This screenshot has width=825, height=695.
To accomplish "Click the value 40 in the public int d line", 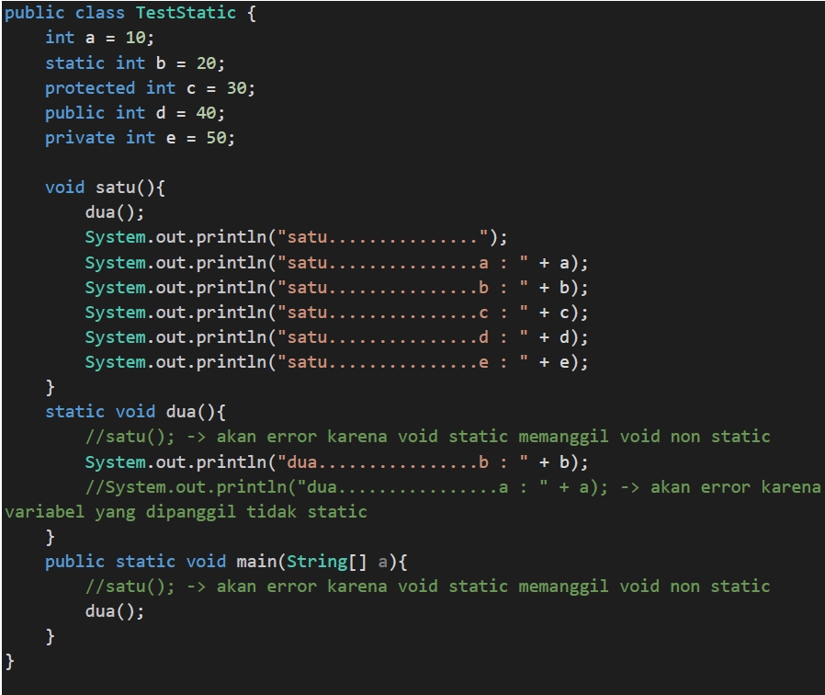I will pos(206,113).
